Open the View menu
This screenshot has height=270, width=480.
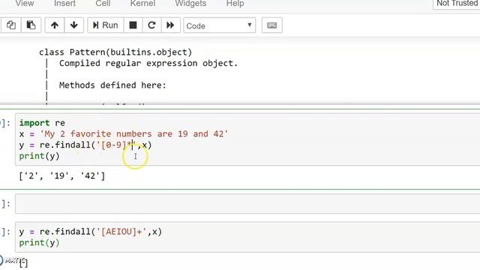click(25, 4)
